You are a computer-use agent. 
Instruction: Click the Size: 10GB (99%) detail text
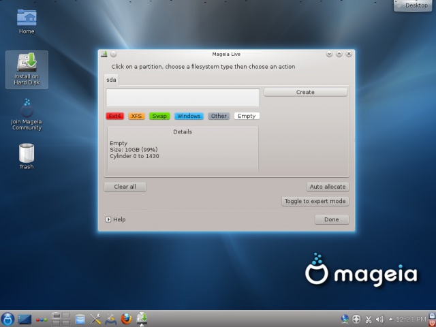pos(134,150)
